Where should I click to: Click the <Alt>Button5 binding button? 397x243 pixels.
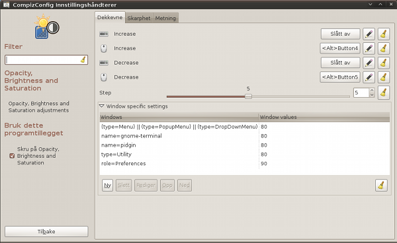(x=340, y=77)
